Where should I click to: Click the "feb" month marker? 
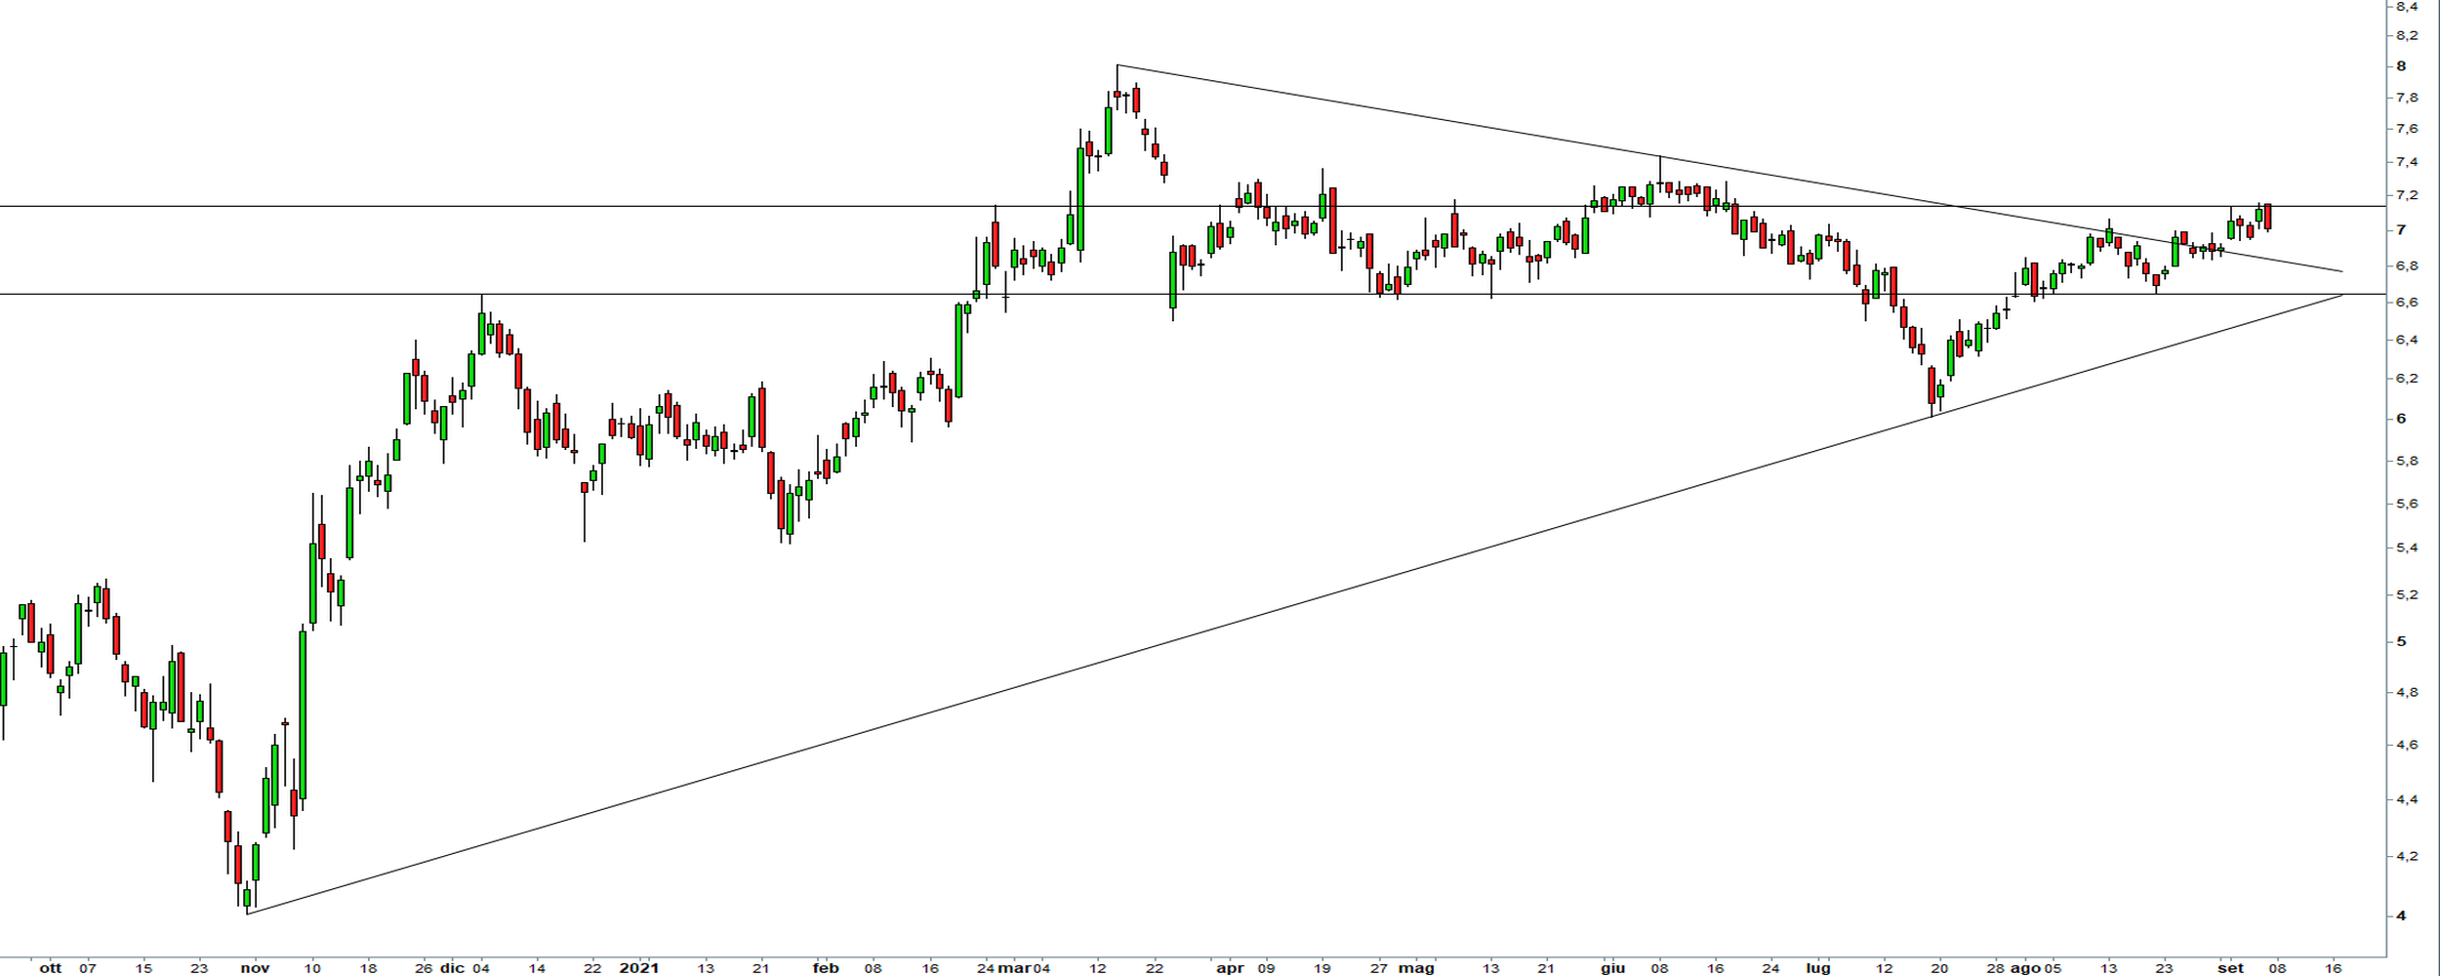coord(826,968)
